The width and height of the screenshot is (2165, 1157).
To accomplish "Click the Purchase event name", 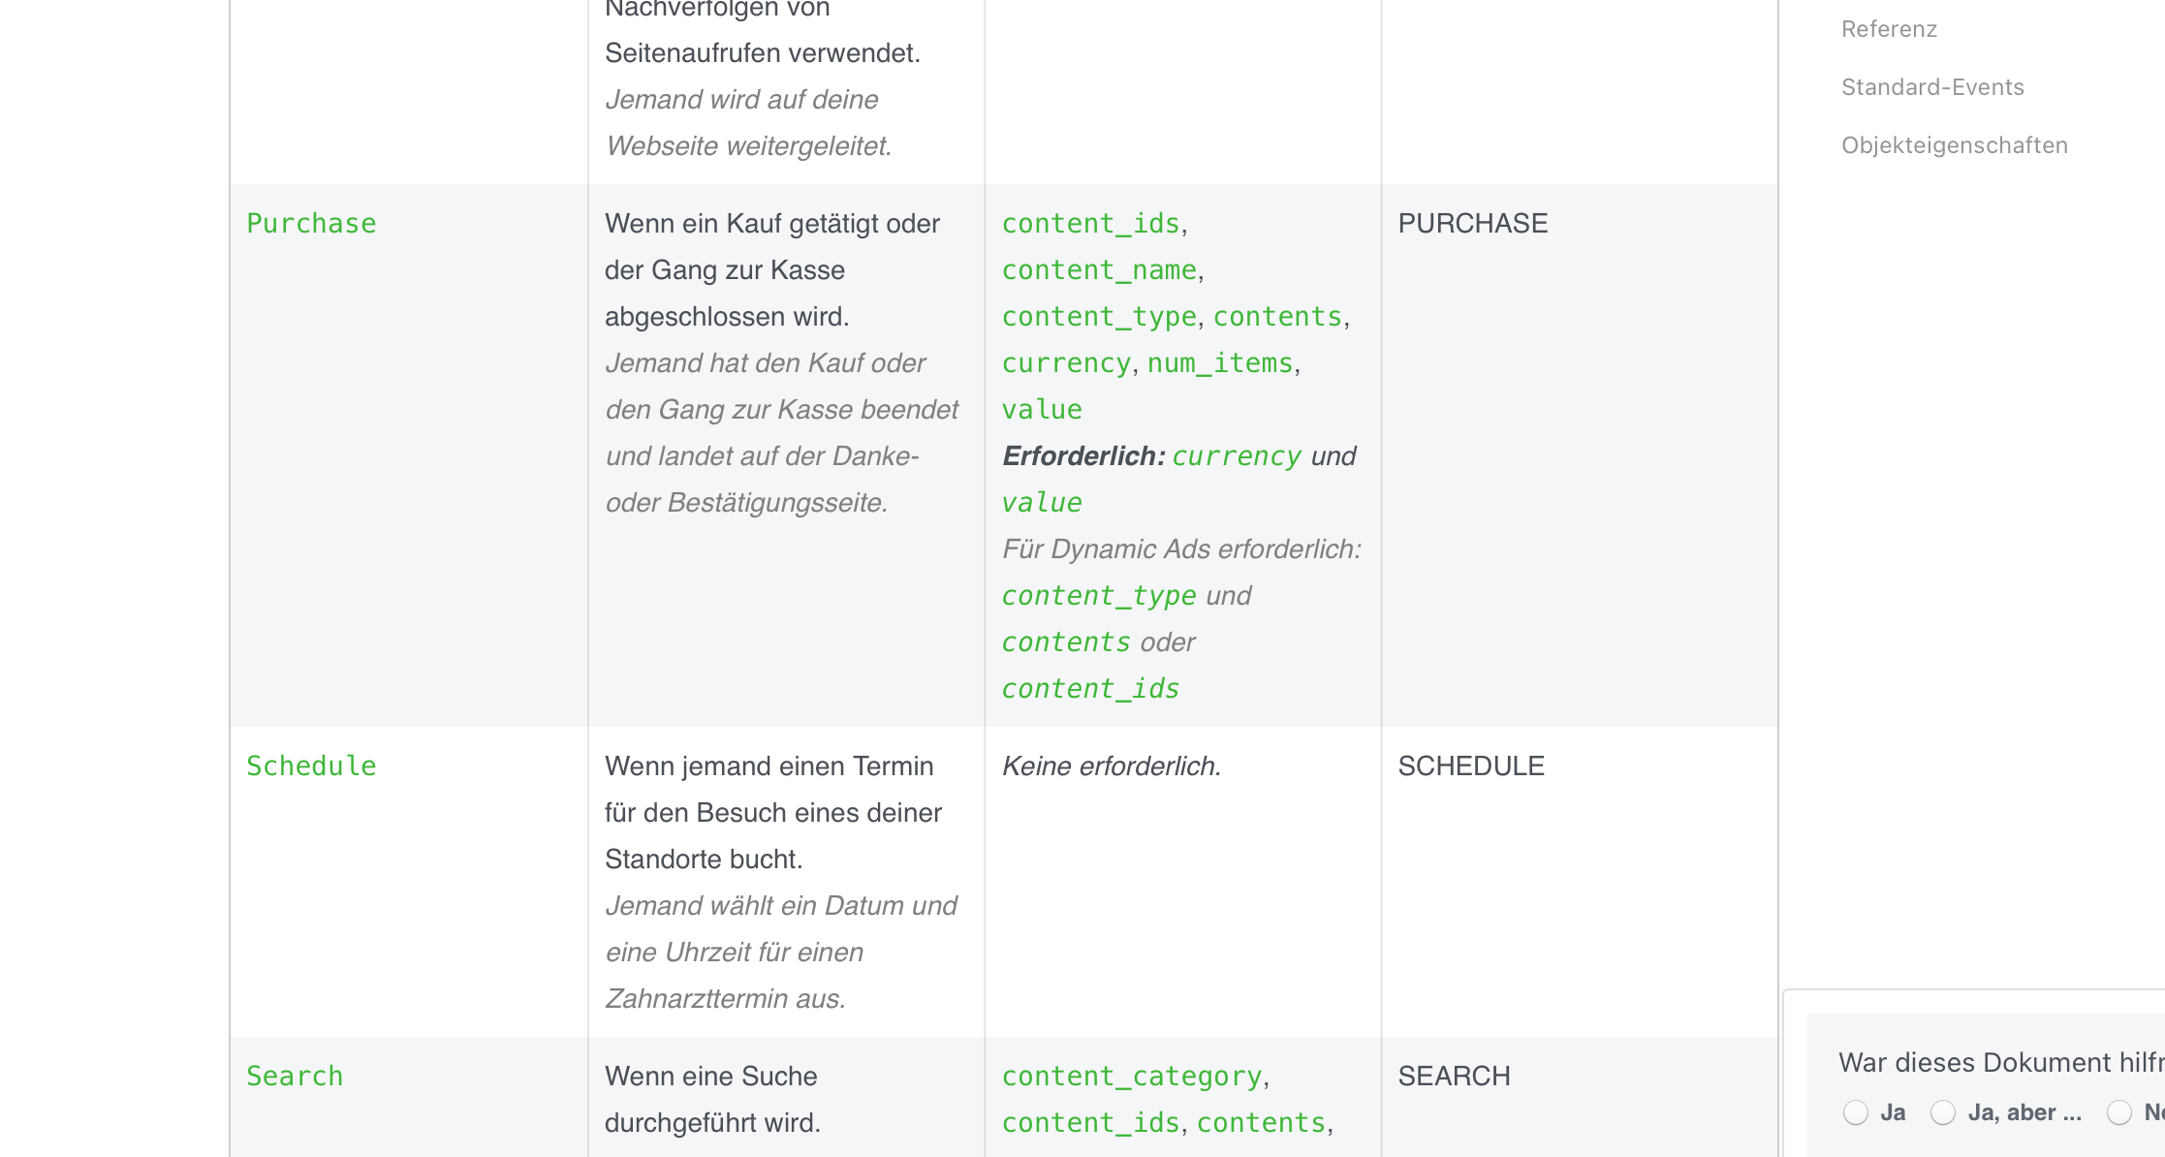I will (x=311, y=224).
